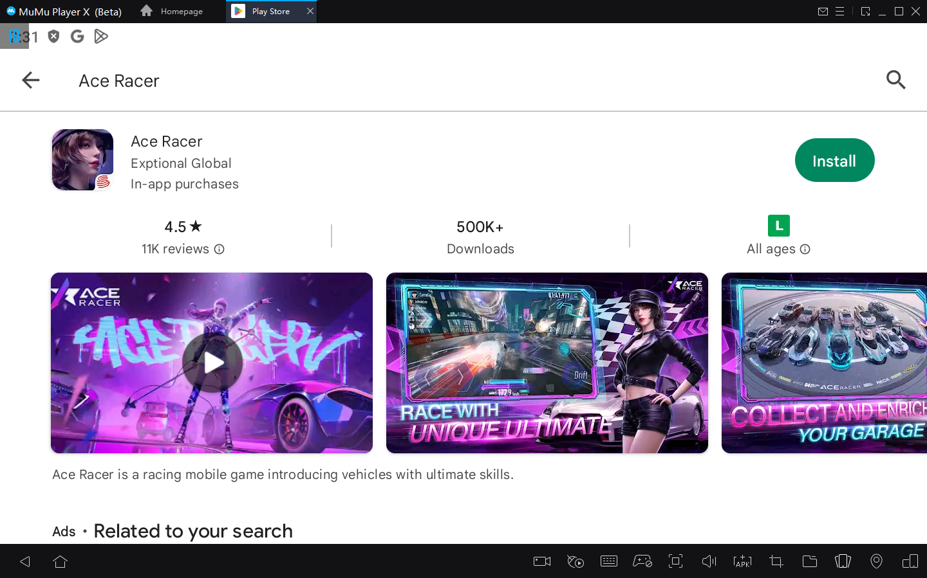Open the keyboard mapping icon
The height and width of the screenshot is (578, 927).
pos(608,561)
